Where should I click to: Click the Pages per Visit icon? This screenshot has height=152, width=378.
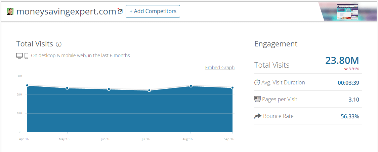[x=258, y=99]
